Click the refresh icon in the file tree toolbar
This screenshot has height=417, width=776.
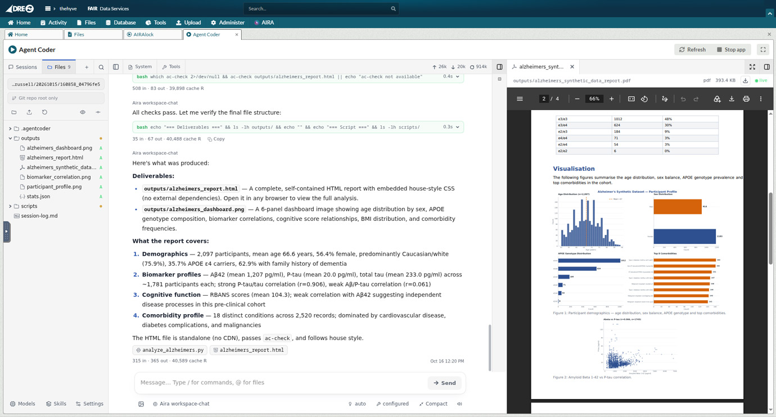(44, 112)
